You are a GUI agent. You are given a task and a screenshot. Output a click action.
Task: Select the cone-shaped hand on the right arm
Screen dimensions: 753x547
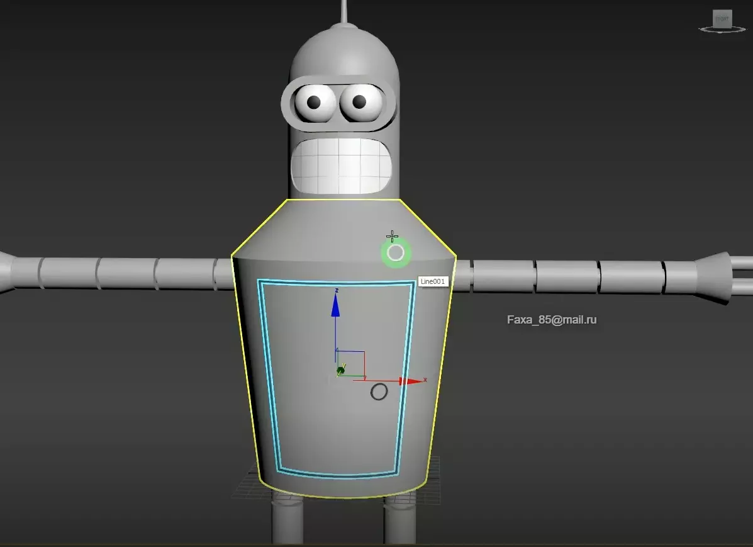click(x=713, y=278)
